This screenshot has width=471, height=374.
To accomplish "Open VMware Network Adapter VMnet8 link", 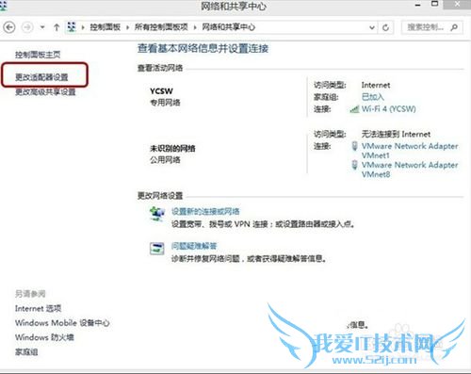I will pos(410,170).
